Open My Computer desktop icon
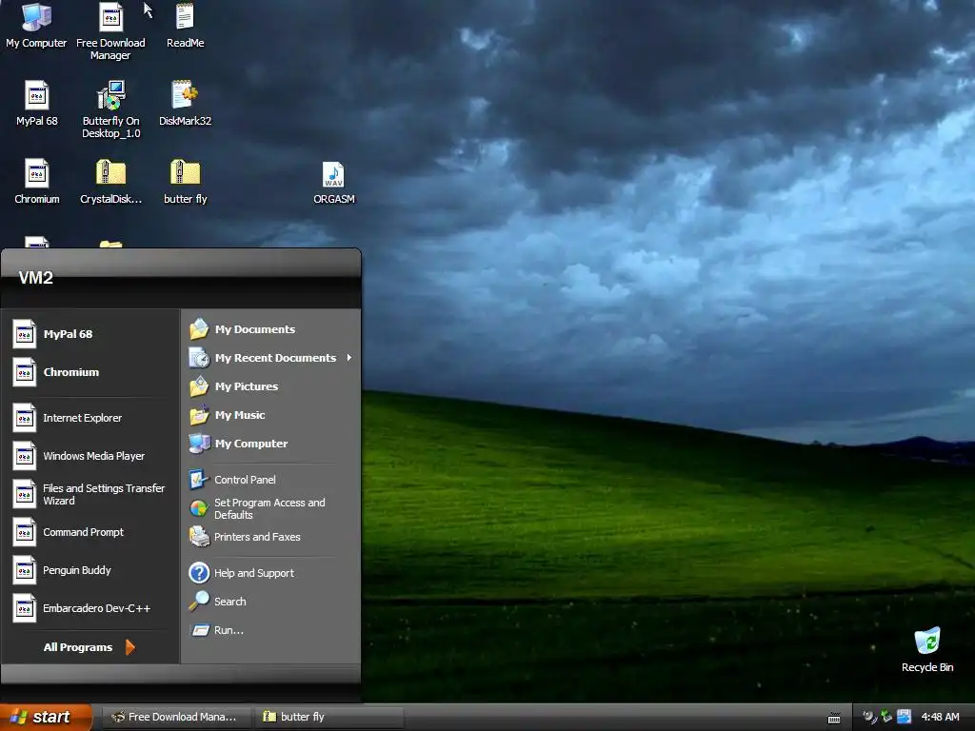975x731 pixels. click(x=36, y=26)
